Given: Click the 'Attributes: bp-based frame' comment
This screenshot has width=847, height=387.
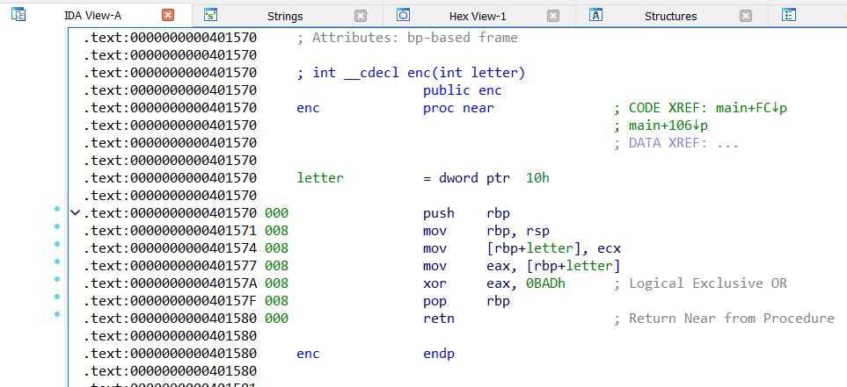Looking at the screenshot, I should 407,38.
